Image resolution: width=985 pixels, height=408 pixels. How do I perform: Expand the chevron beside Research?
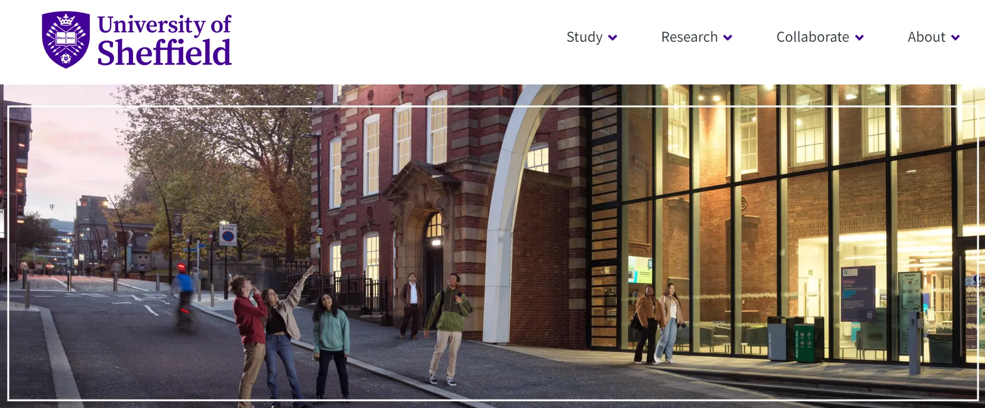(x=728, y=37)
